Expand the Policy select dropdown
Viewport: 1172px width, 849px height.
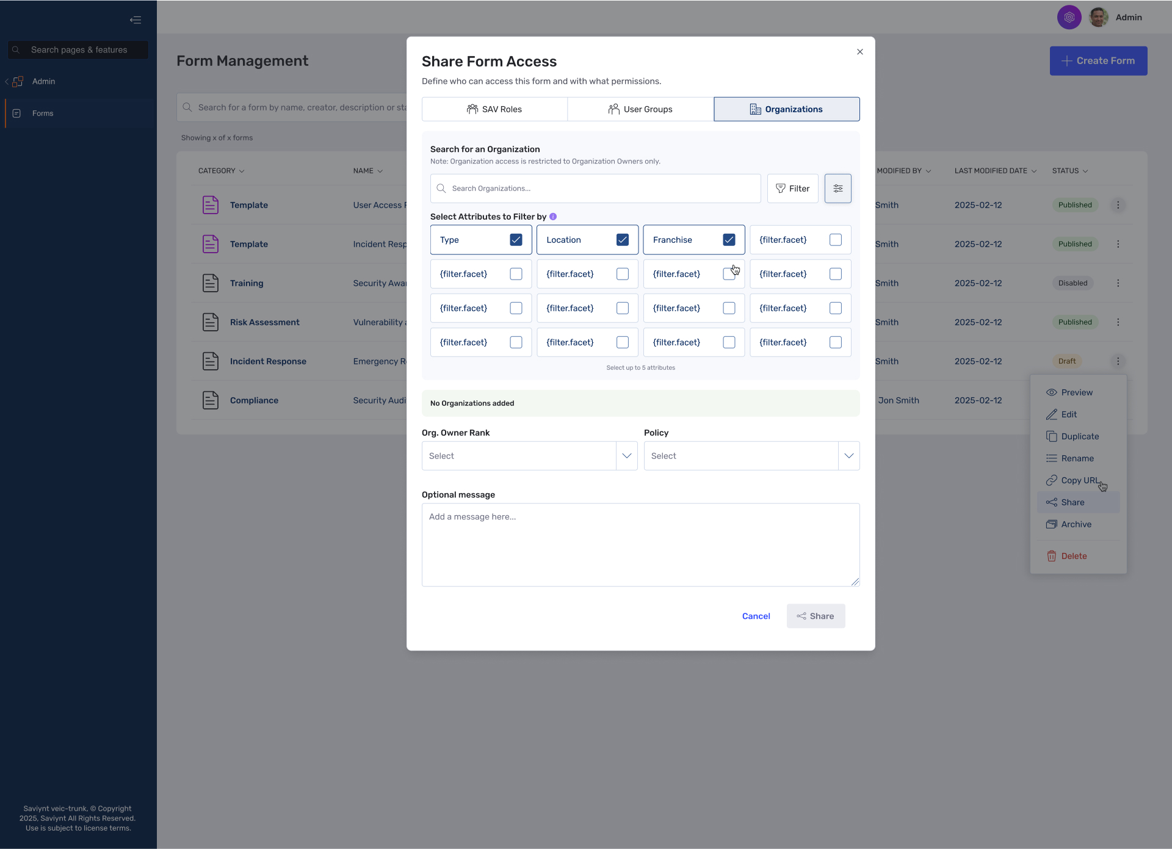[751, 456]
